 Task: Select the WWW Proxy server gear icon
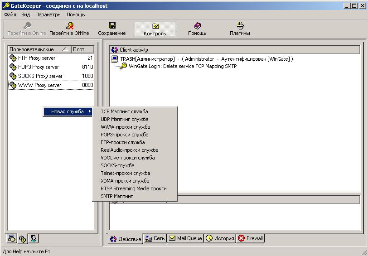coord(13,85)
